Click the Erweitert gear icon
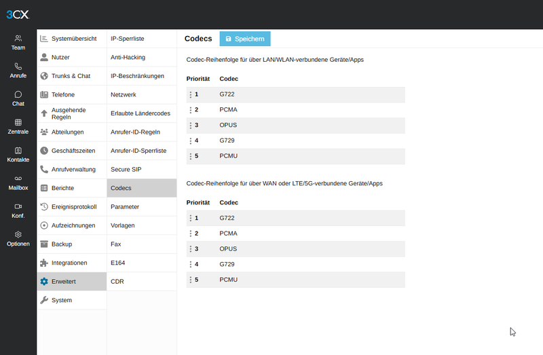The image size is (543, 355). coord(44,282)
